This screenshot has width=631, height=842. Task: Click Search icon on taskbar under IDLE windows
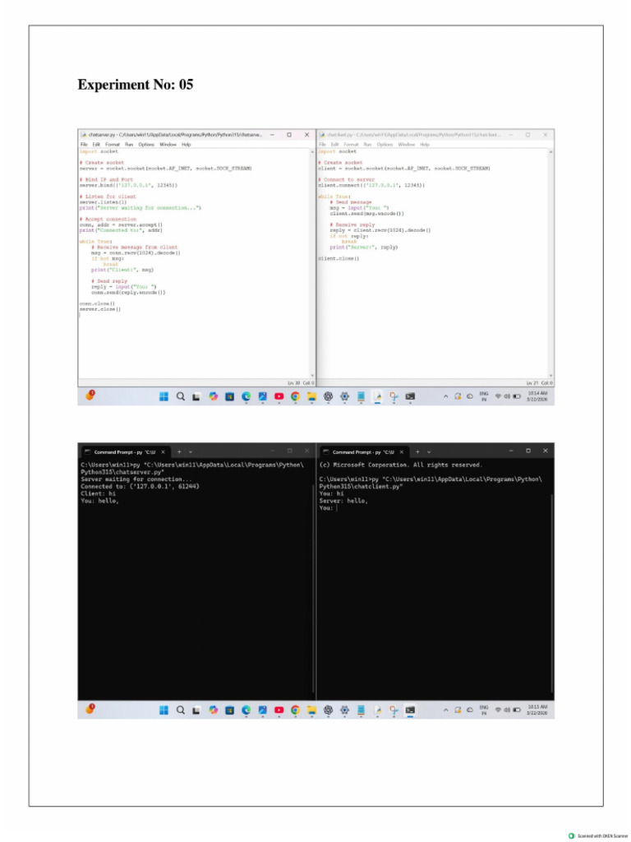pyautogui.click(x=181, y=396)
